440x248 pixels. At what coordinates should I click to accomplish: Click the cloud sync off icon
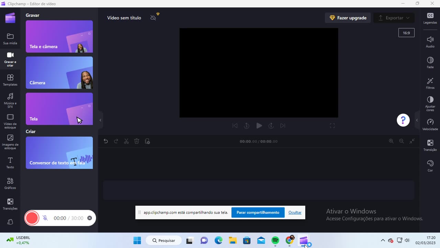point(153,18)
